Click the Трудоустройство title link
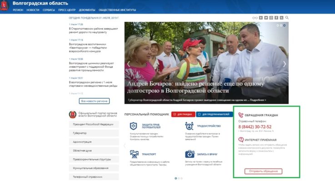The width and height of the screenshot is (335, 181). [209, 126]
